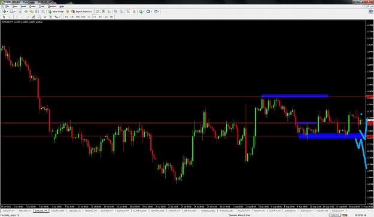374x217 pixels.
Task: Toggle Chart Shift icon
Action: click(x=134, y=11)
